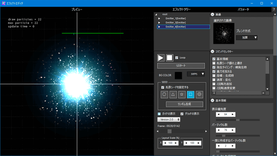Select Emitter_3[Emitter] in effect tree
Image resolution: width=277 pixels, height=156 pixels.
pyautogui.click(x=176, y=23)
